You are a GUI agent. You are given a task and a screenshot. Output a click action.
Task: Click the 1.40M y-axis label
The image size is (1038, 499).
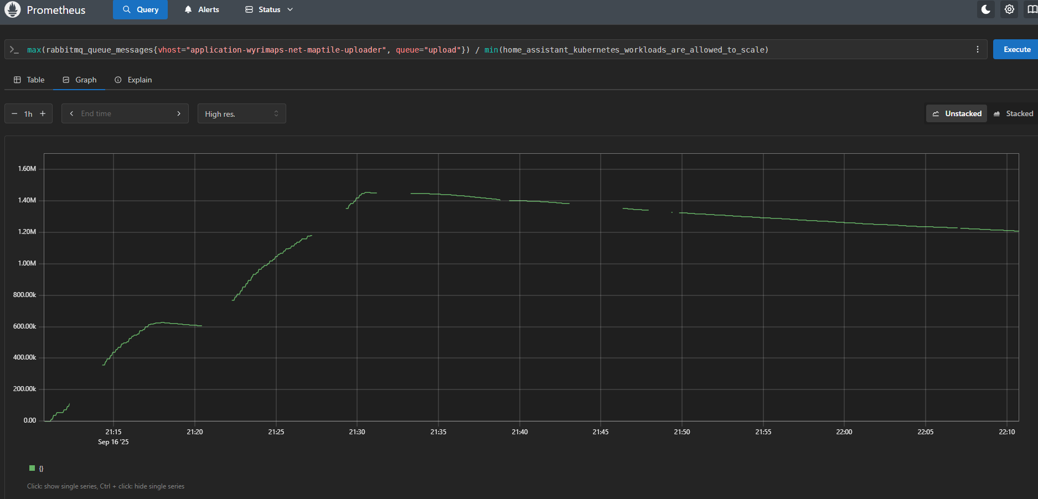pyautogui.click(x=27, y=200)
